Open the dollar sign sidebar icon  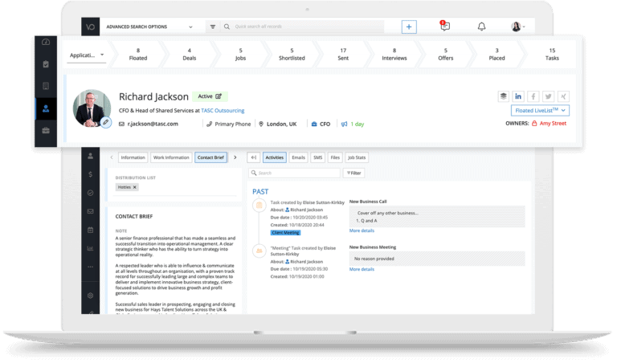[91, 174]
